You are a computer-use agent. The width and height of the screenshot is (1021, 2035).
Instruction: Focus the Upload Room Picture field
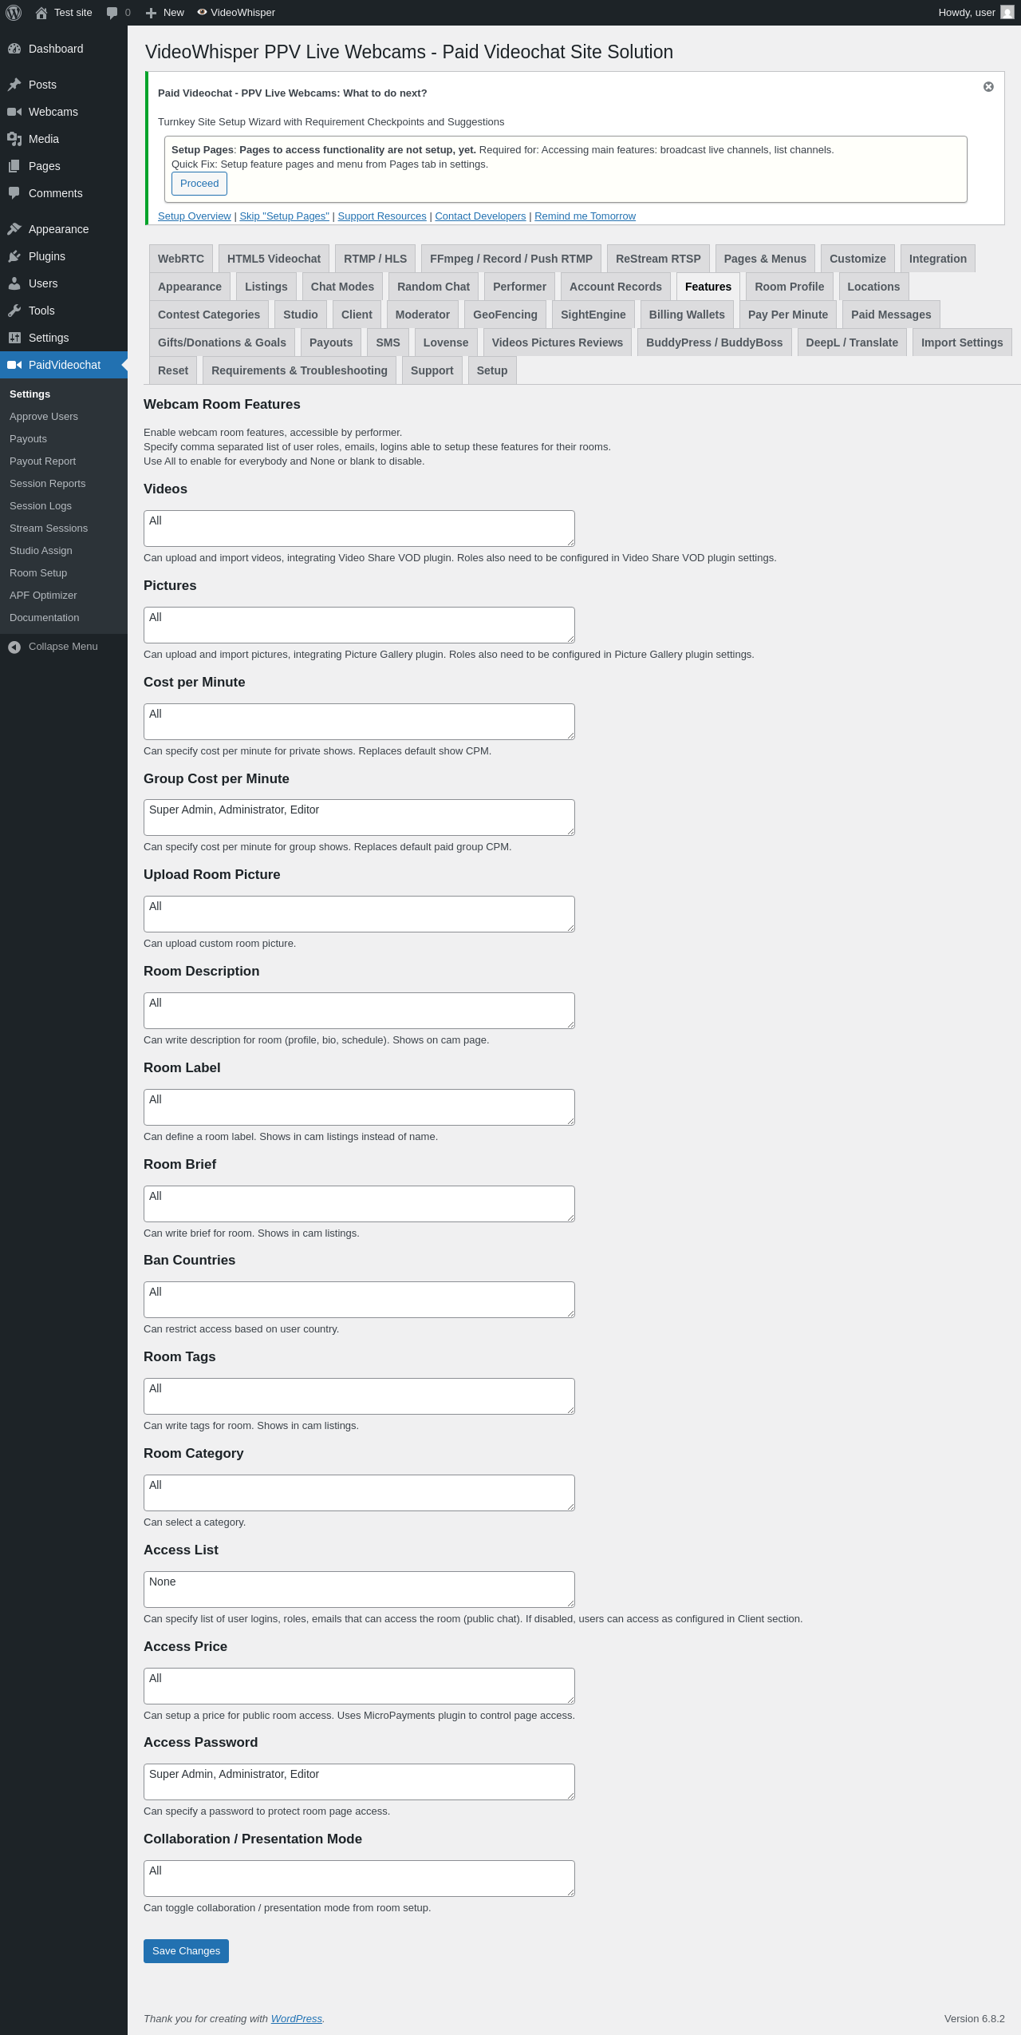(x=359, y=914)
